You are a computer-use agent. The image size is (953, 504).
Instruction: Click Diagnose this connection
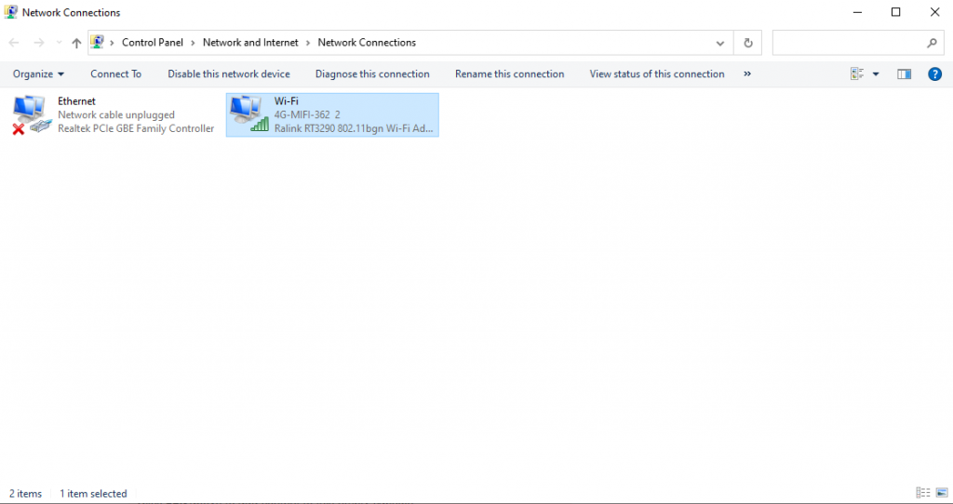click(372, 74)
